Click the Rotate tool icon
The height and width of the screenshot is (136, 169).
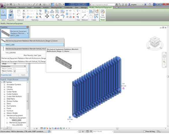point(57,16)
